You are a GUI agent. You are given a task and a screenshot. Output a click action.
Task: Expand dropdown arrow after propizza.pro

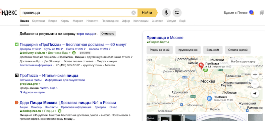39,84
